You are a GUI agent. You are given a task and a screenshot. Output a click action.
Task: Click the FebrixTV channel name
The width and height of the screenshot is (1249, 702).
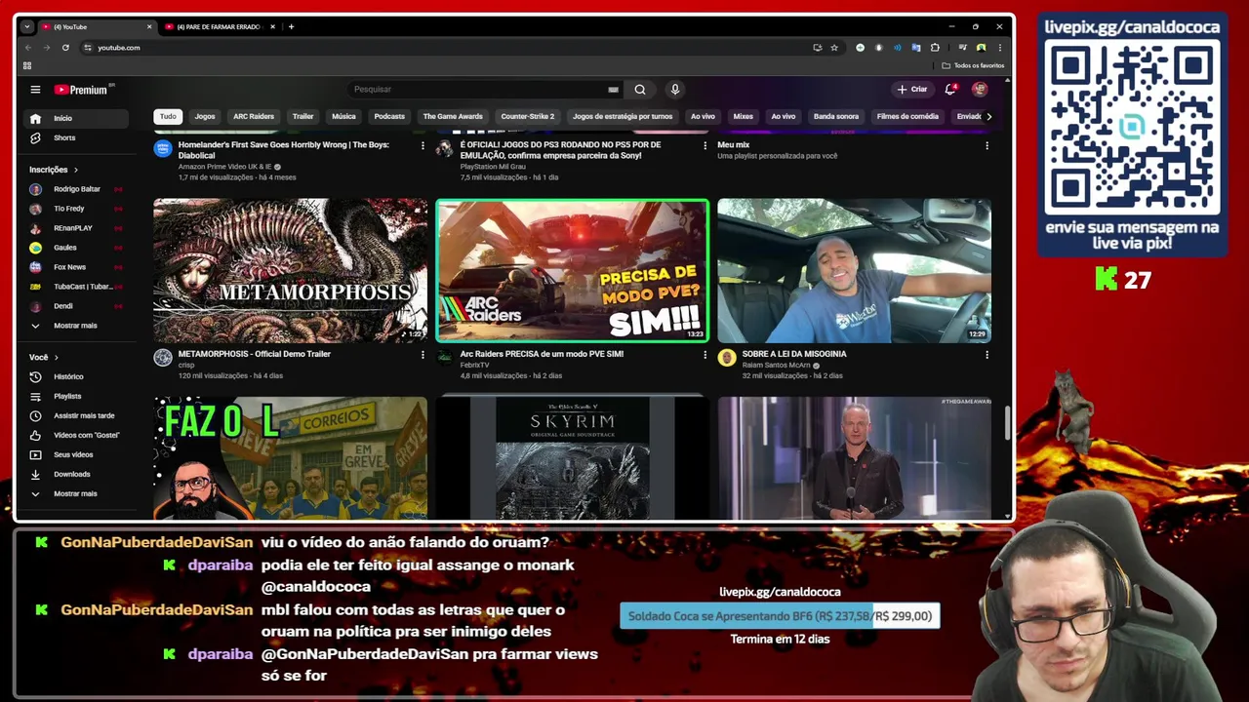(x=475, y=366)
